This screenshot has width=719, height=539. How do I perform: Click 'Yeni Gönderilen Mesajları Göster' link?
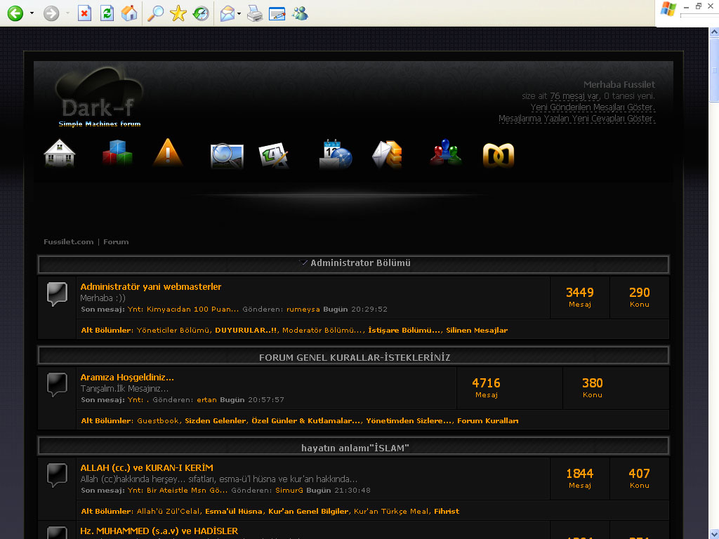click(x=593, y=107)
